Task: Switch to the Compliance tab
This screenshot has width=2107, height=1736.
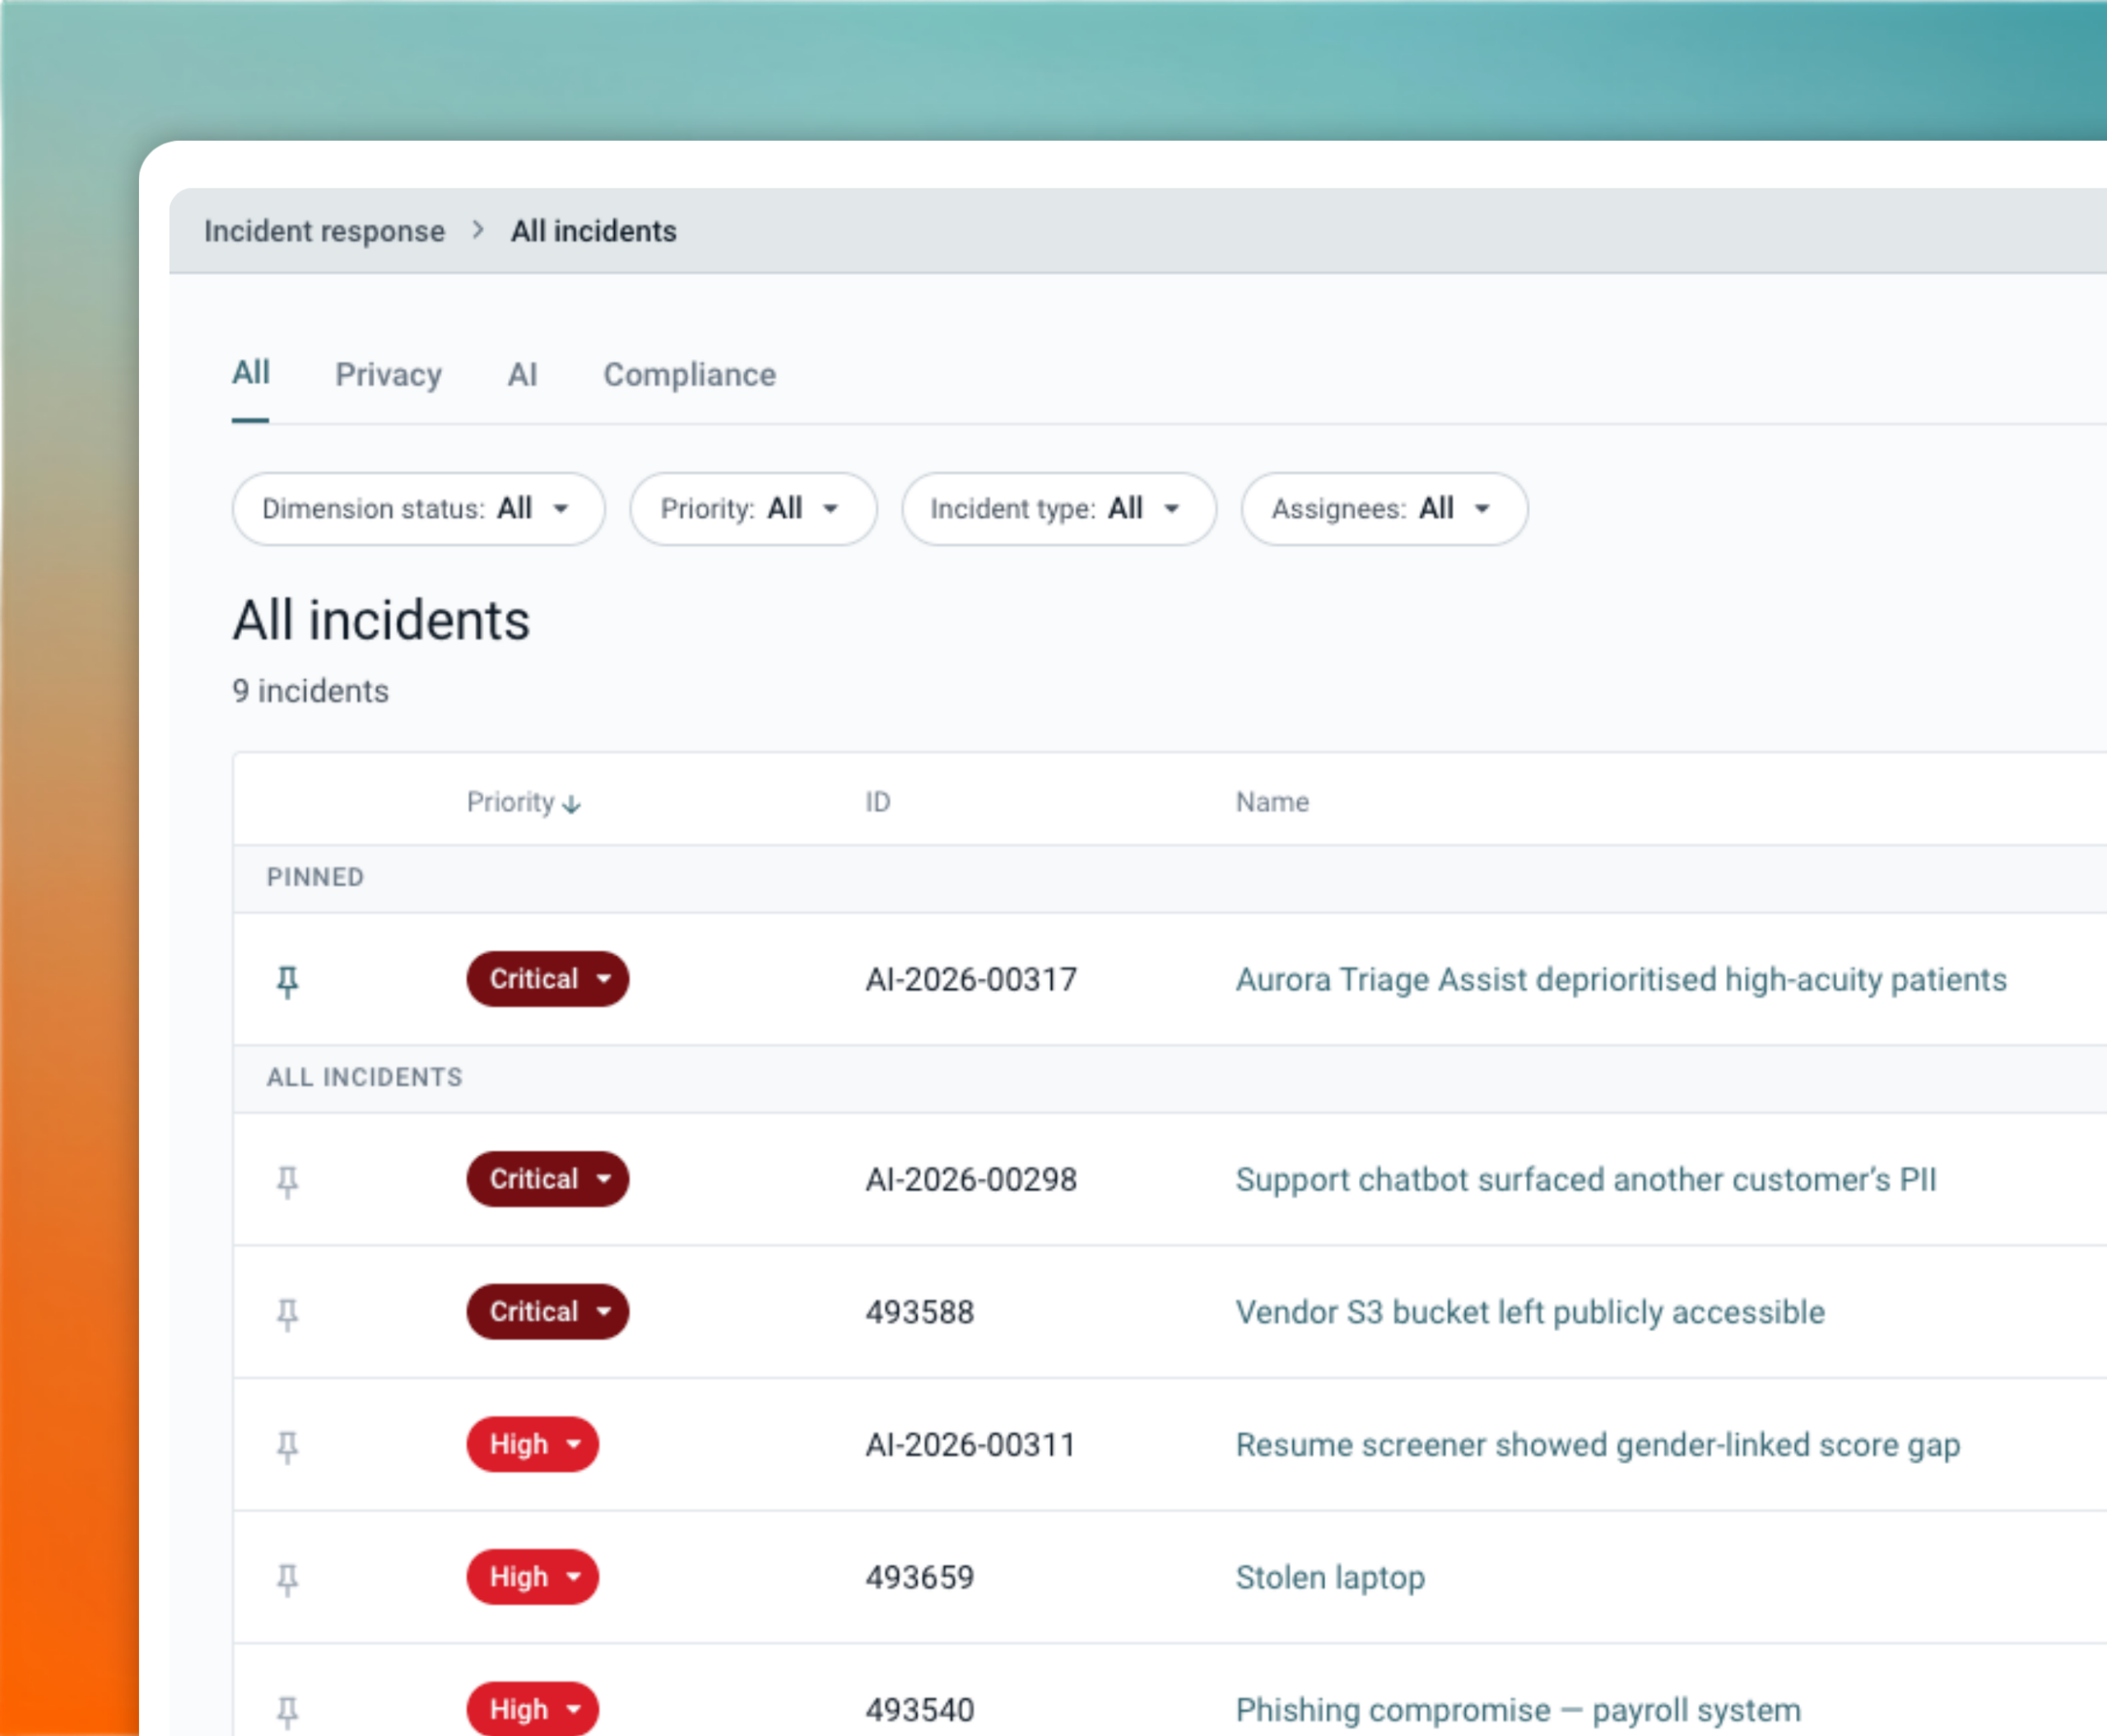Action: click(689, 375)
